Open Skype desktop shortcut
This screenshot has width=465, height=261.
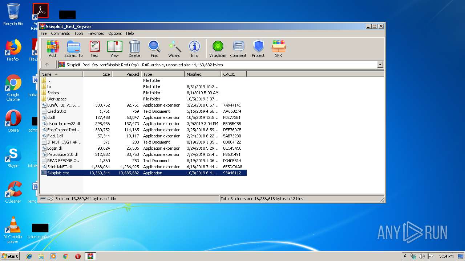13,157
